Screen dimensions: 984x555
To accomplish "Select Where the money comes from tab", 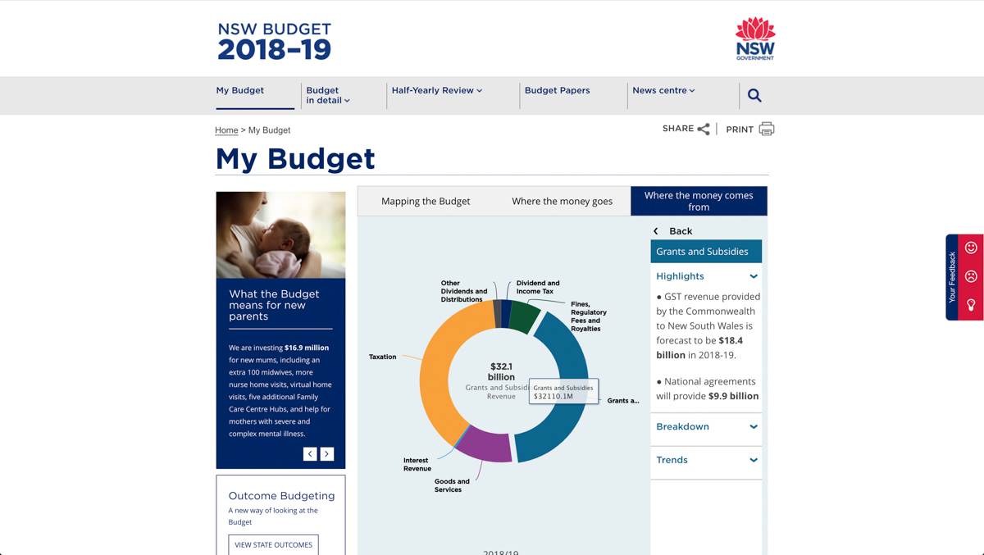I will 699,201.
